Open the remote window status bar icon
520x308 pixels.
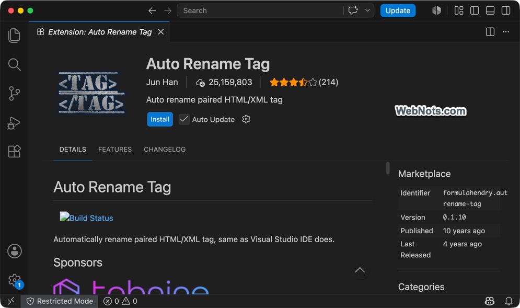[x=11, y=301]
